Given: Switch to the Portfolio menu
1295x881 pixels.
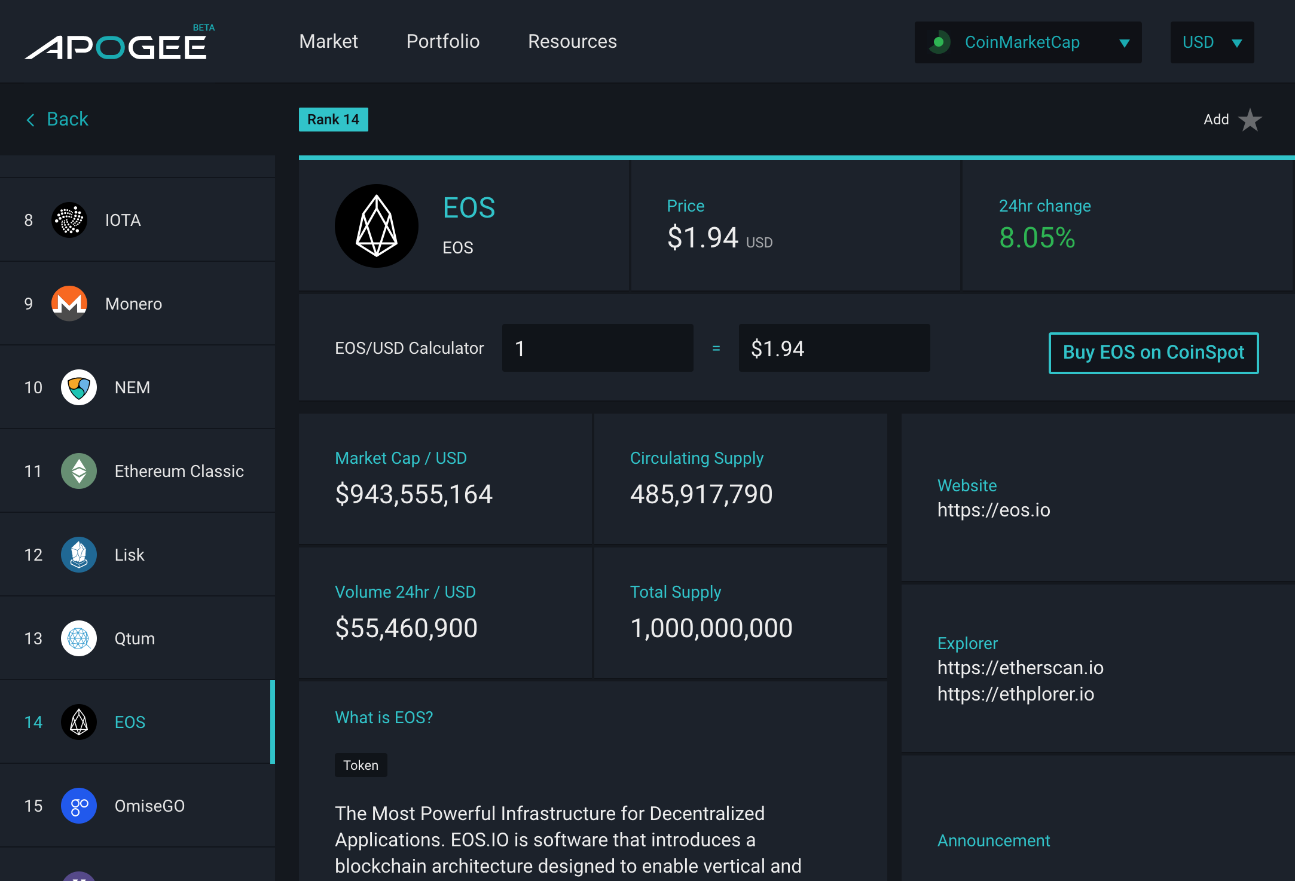Looking at the screenshot, I should 443,41.
